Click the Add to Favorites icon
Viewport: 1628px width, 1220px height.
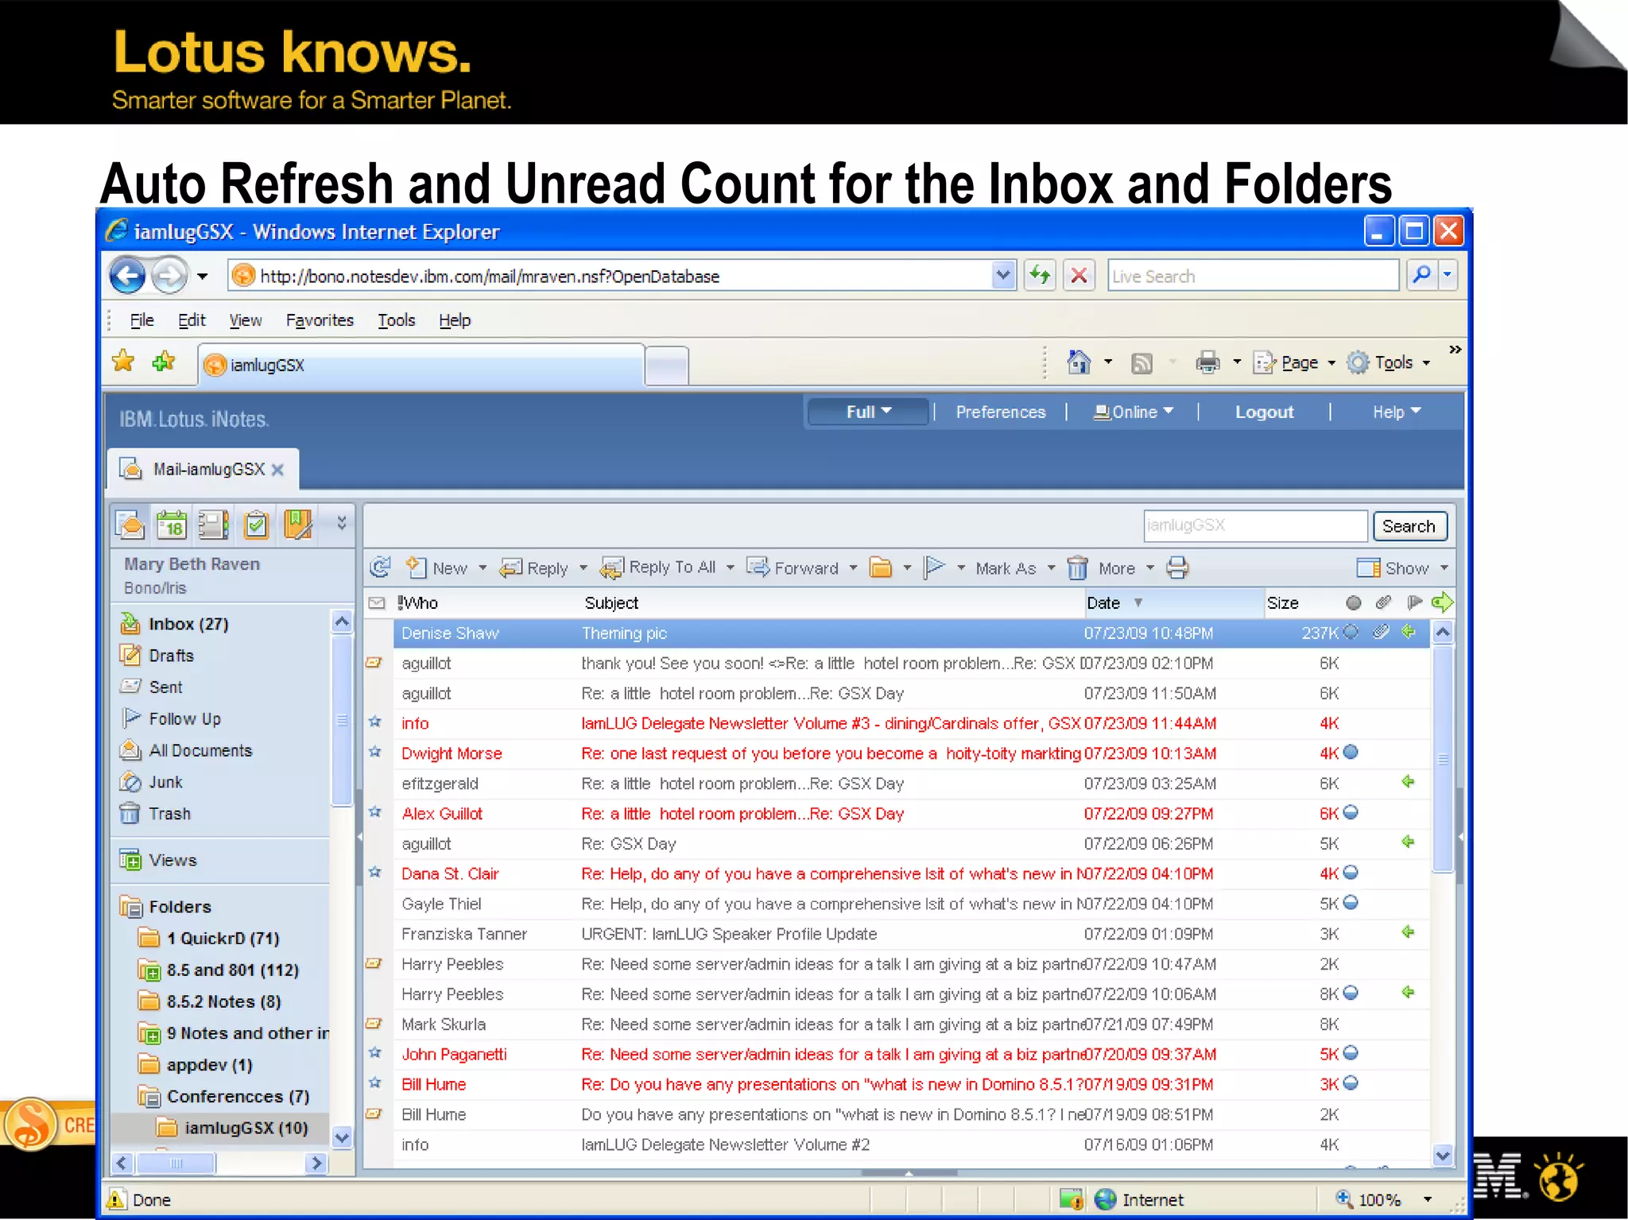[x=164, y=362]
